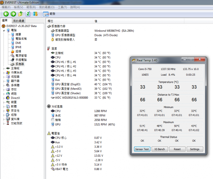
Task: Expand the 多媒體 tree node
Action: tap(4, 85)
